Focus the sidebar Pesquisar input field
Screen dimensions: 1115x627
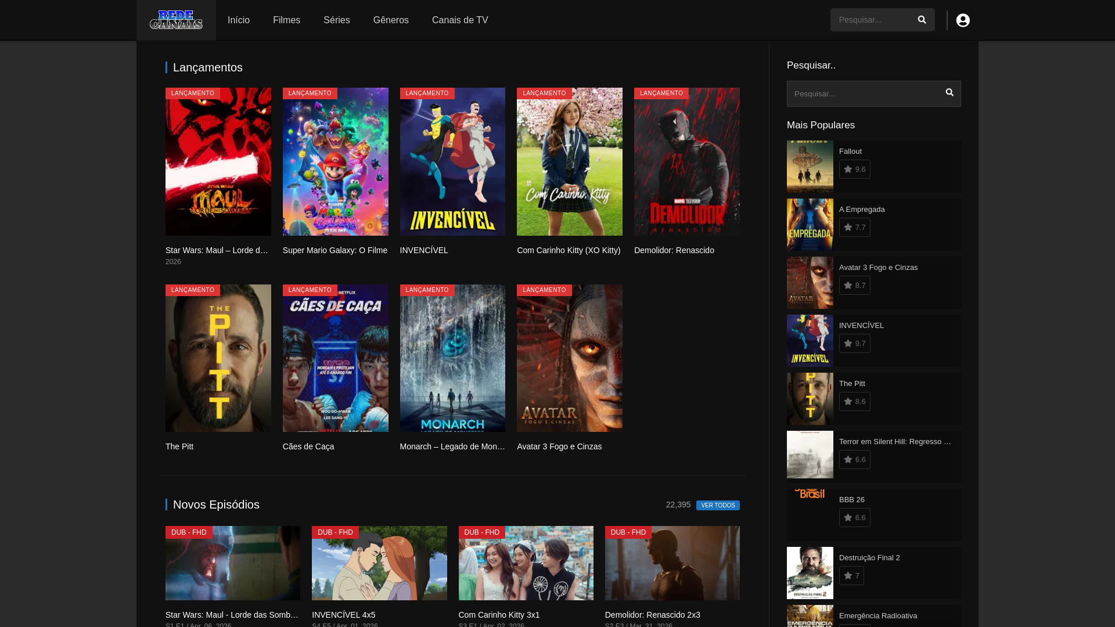coord(862,93)
